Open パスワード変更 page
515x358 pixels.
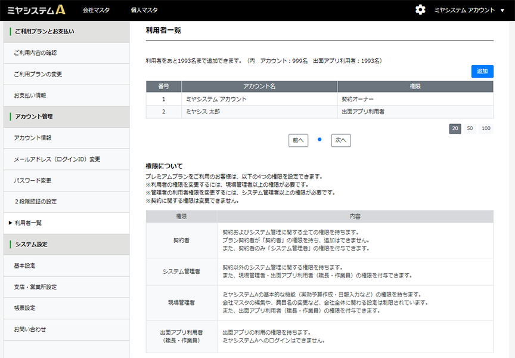point(66,180)
